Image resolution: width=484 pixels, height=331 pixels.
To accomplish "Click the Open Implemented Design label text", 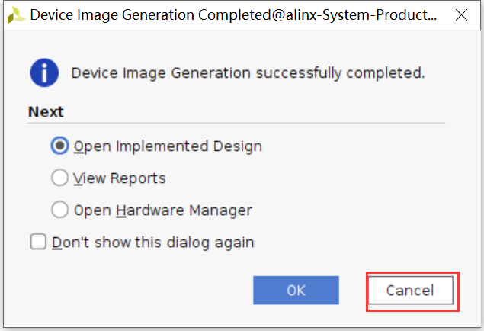I will click(x=168, y=146).
